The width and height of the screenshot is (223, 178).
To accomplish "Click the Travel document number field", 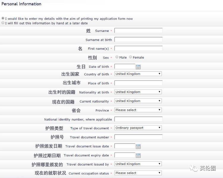I will (138, 137).
